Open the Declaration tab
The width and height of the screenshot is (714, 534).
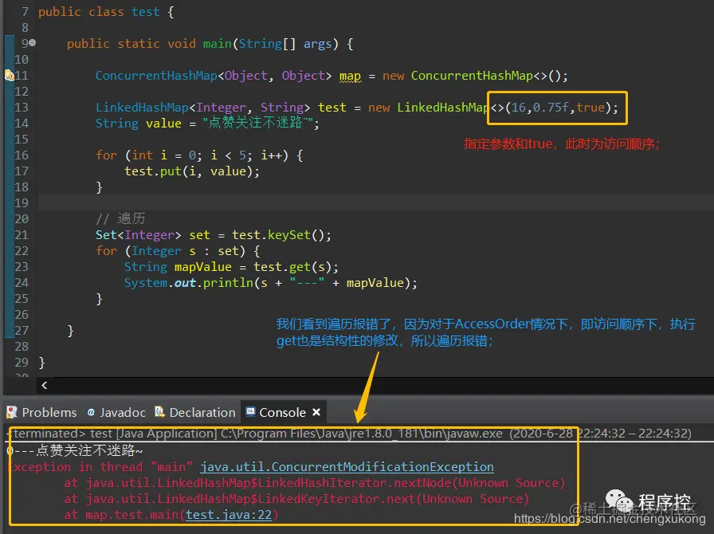[195, 412]
